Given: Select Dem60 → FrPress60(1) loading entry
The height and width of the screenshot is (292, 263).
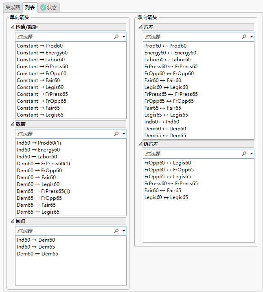Looking at the screenshot, I should pyautogui.click(x=44, y=164).
